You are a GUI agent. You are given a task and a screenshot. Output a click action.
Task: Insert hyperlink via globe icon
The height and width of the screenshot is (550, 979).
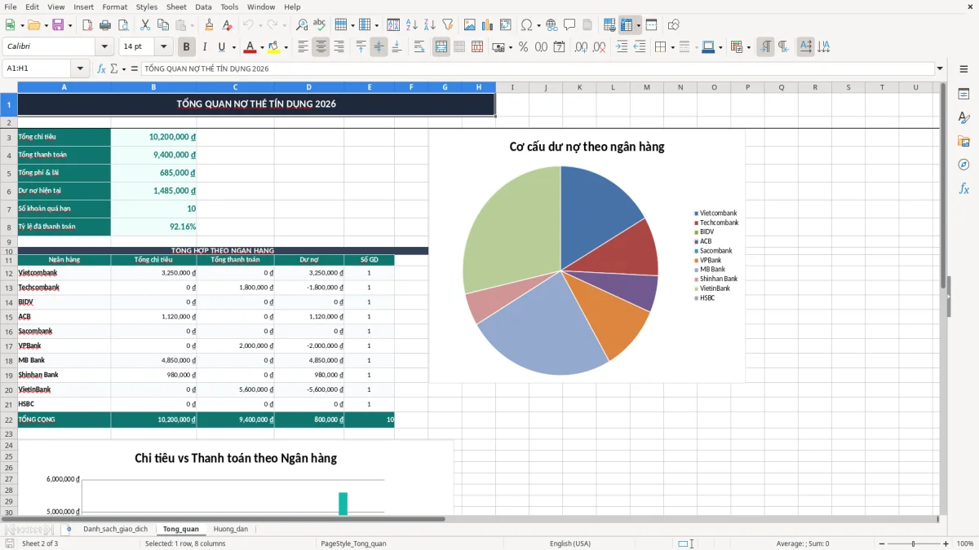click(552, 25)
